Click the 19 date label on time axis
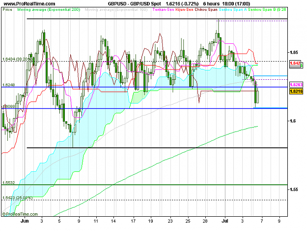The height and width of the screenshot is (231, 307). point(150,221)
